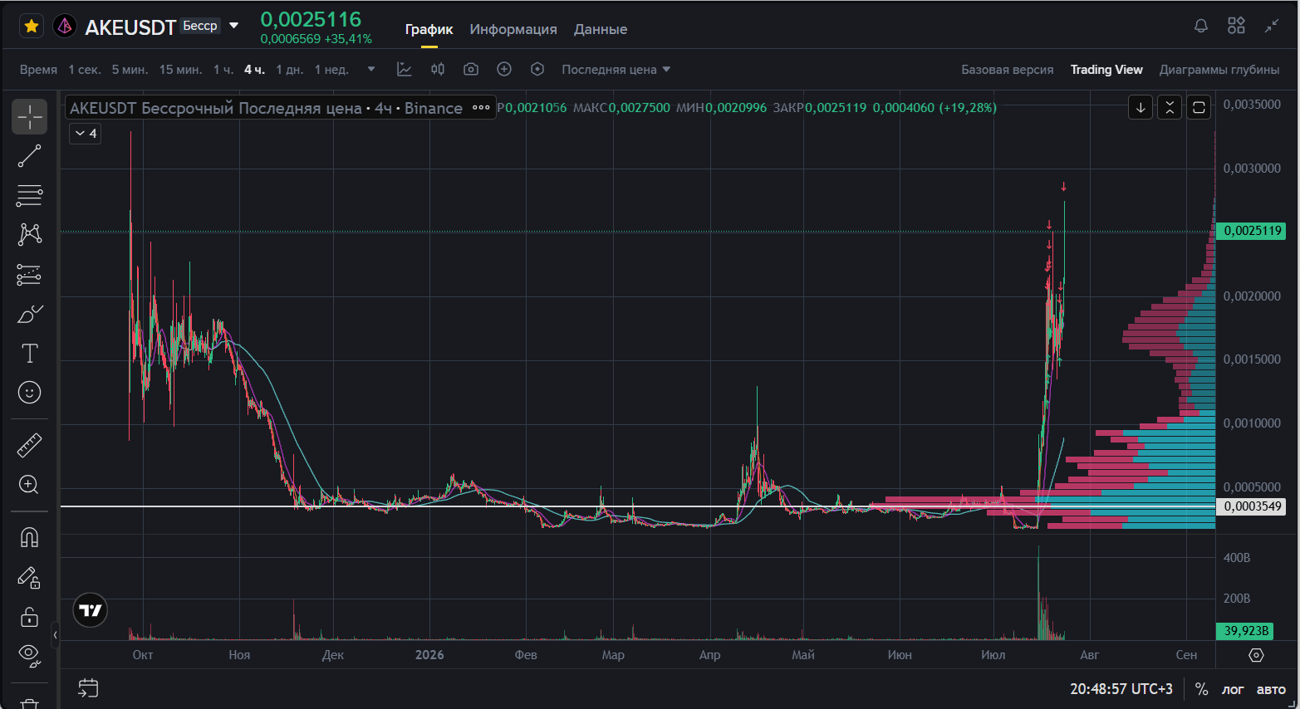Switch to Trading View chart
The width and height of the screenshot is (1300, 709).
tap(1106, 70)
